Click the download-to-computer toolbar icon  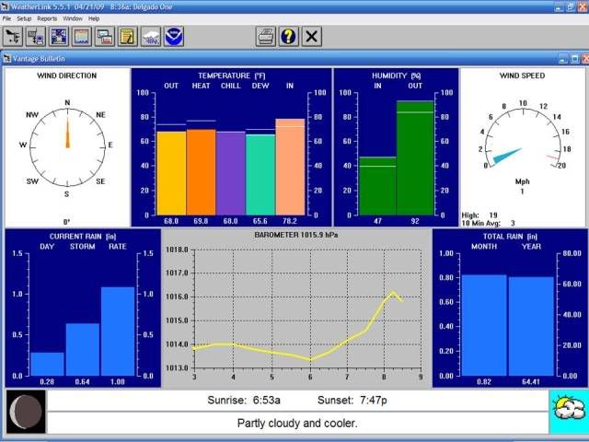[x=37, y=37]
